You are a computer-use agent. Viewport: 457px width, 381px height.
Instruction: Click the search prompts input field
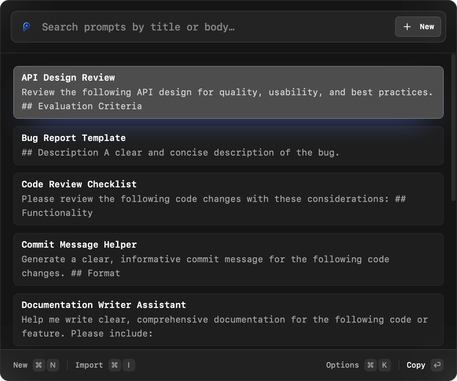190,27
